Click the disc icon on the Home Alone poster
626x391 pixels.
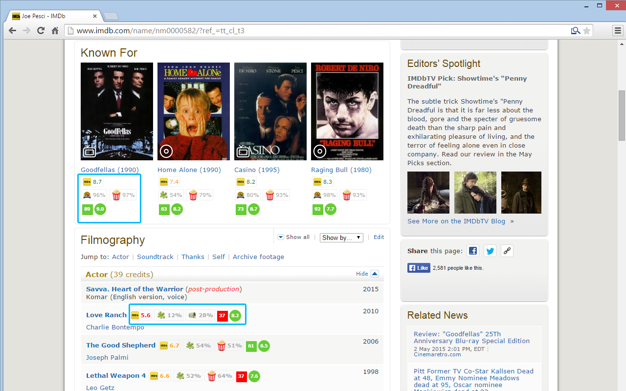(x=166, y=151)
